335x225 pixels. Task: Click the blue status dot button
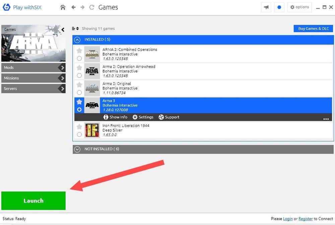click(279, 7)
